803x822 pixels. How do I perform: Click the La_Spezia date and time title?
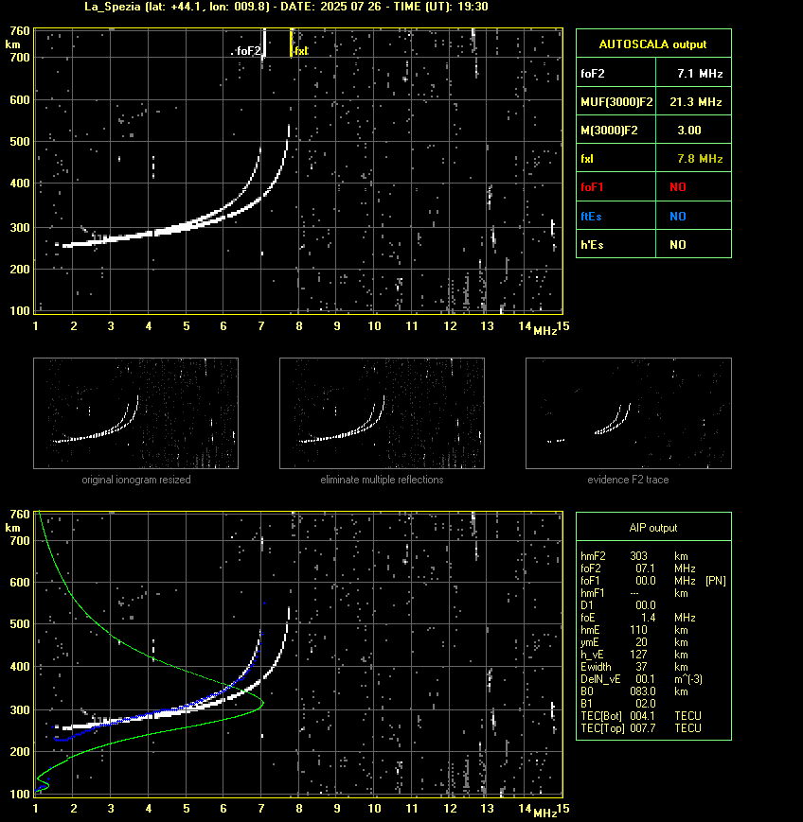point(286,7)
